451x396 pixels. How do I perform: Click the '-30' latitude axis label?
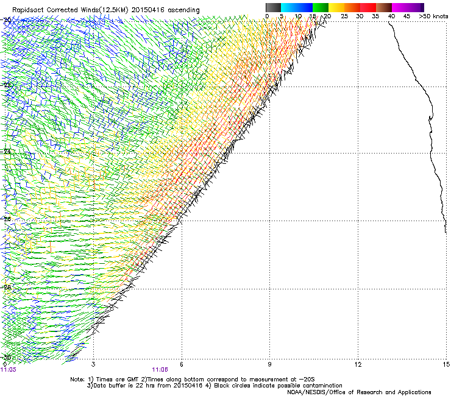(x=5, y=357)
